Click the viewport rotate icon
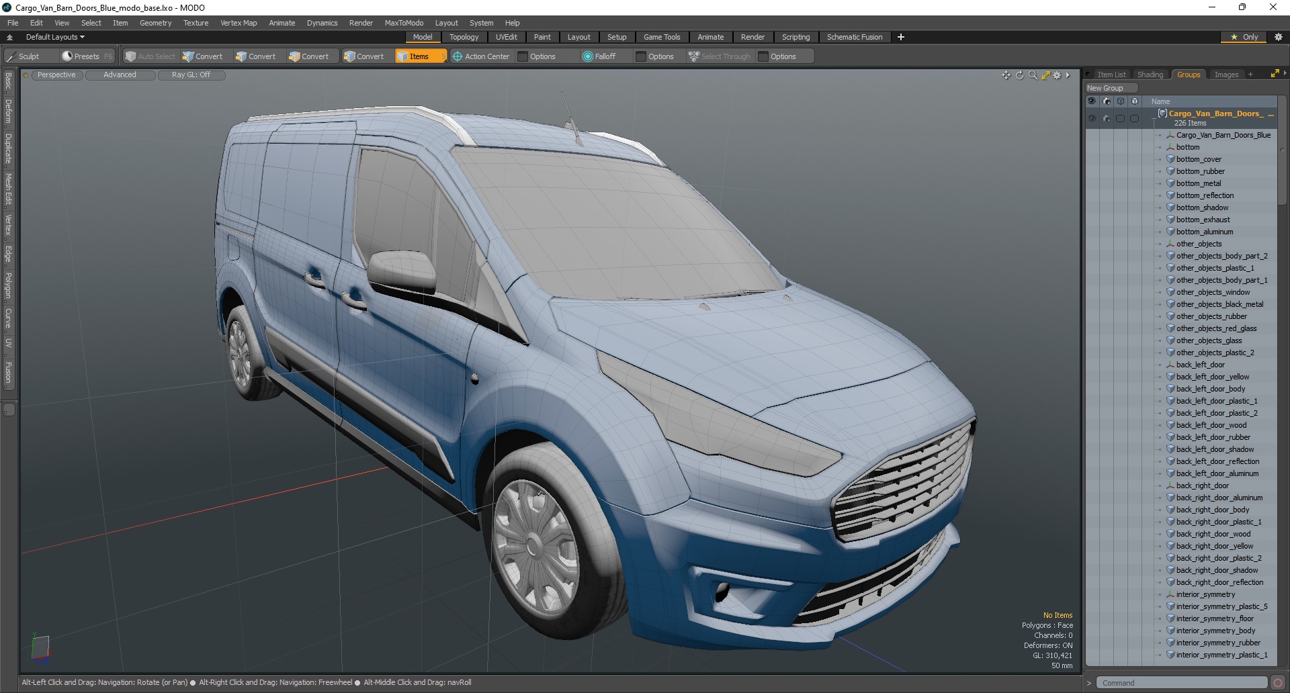This screenshot has height=693, width=1290. tap(1019, 75)
